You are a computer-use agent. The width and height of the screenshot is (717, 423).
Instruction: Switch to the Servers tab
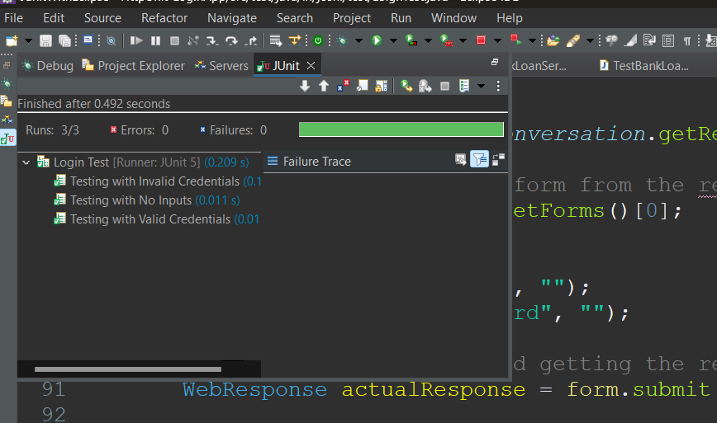point(221,66)
